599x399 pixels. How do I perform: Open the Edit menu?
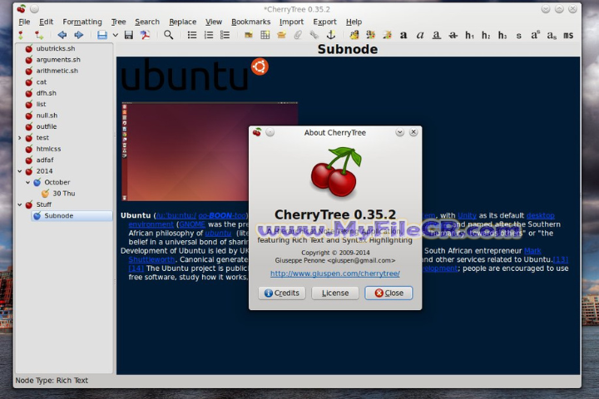tap(47, 22)
